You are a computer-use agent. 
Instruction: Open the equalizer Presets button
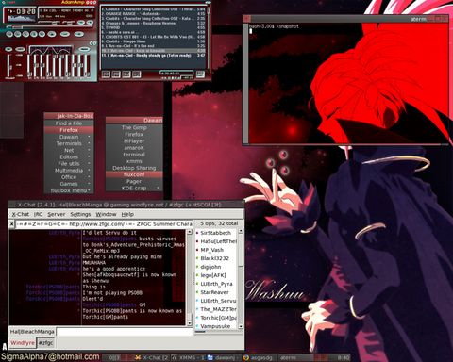tap(84, 49)
